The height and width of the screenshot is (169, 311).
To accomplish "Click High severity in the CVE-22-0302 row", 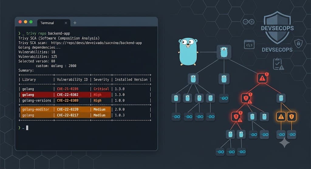I will (x=97, y=95).
